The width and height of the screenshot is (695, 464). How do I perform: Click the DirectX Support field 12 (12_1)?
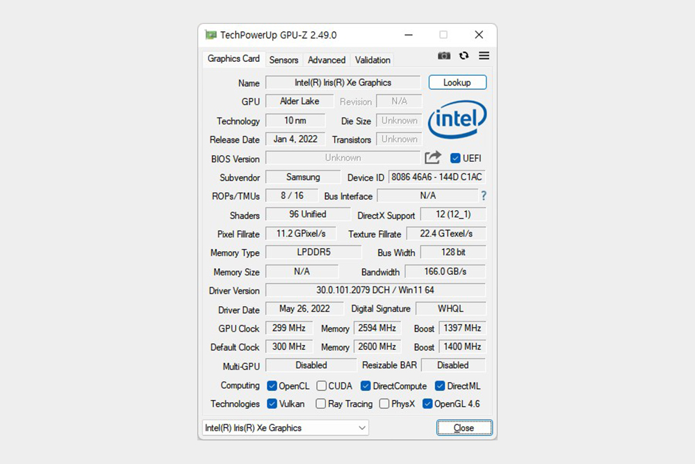tap(453, 214)
